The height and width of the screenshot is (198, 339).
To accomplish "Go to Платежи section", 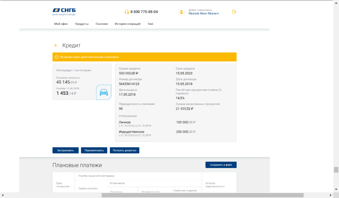I will (102, 24).
